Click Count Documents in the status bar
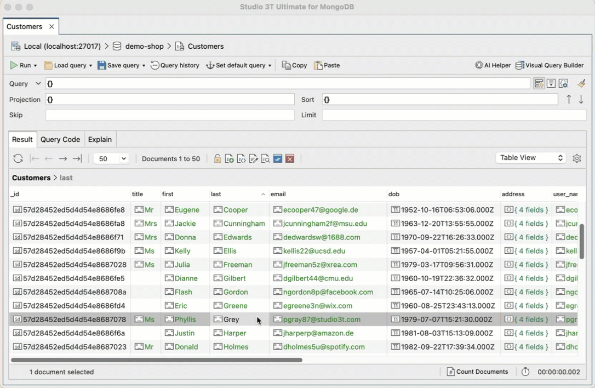 coord(477,372)
